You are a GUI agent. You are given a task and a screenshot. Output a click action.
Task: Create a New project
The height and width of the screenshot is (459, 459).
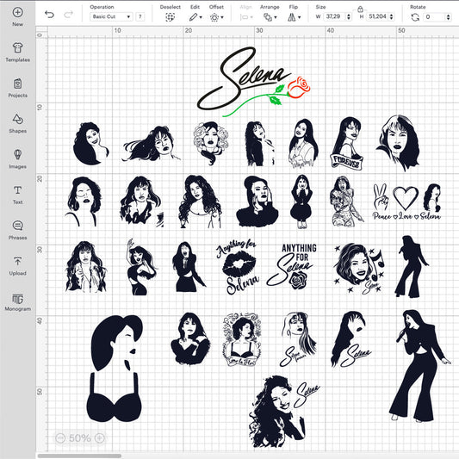[x=17, y=16]
